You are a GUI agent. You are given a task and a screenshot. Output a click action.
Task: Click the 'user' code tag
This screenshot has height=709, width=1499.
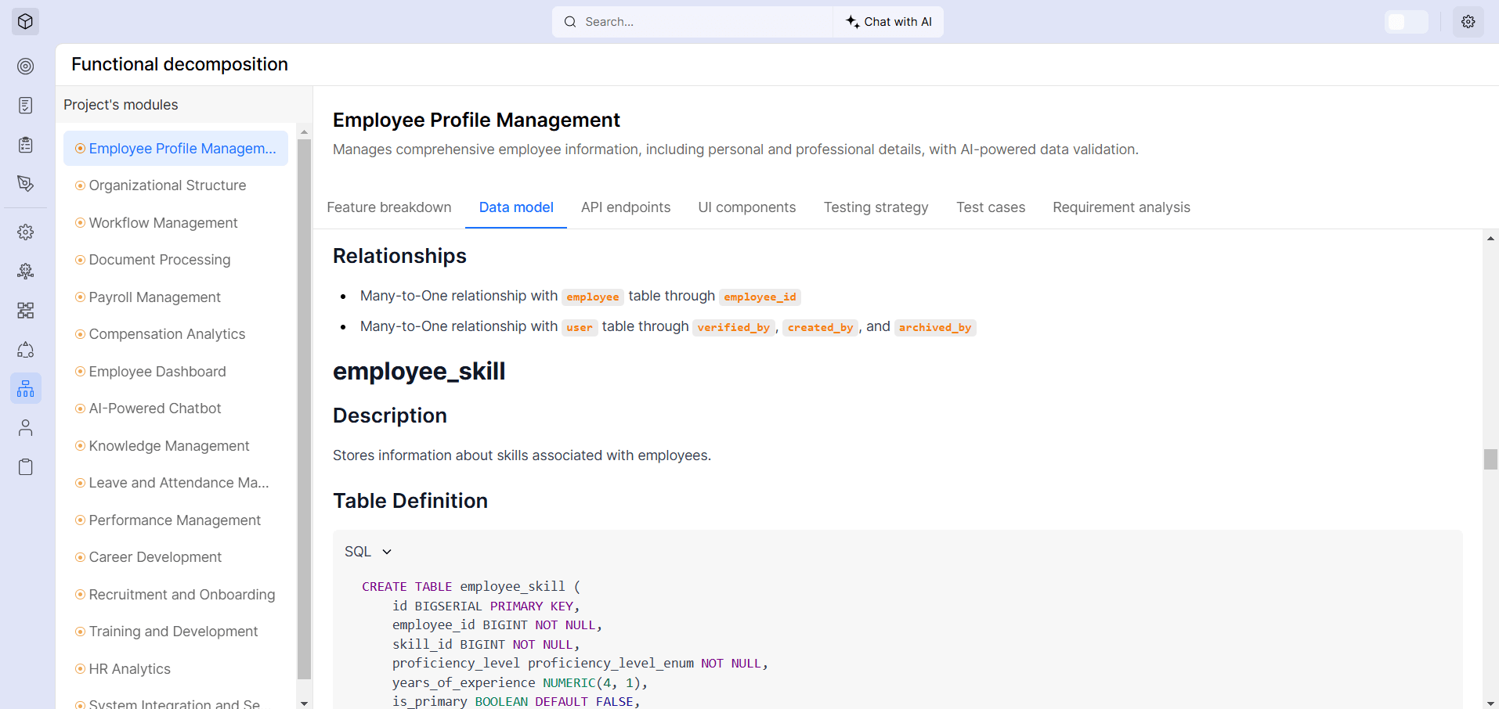580,327
